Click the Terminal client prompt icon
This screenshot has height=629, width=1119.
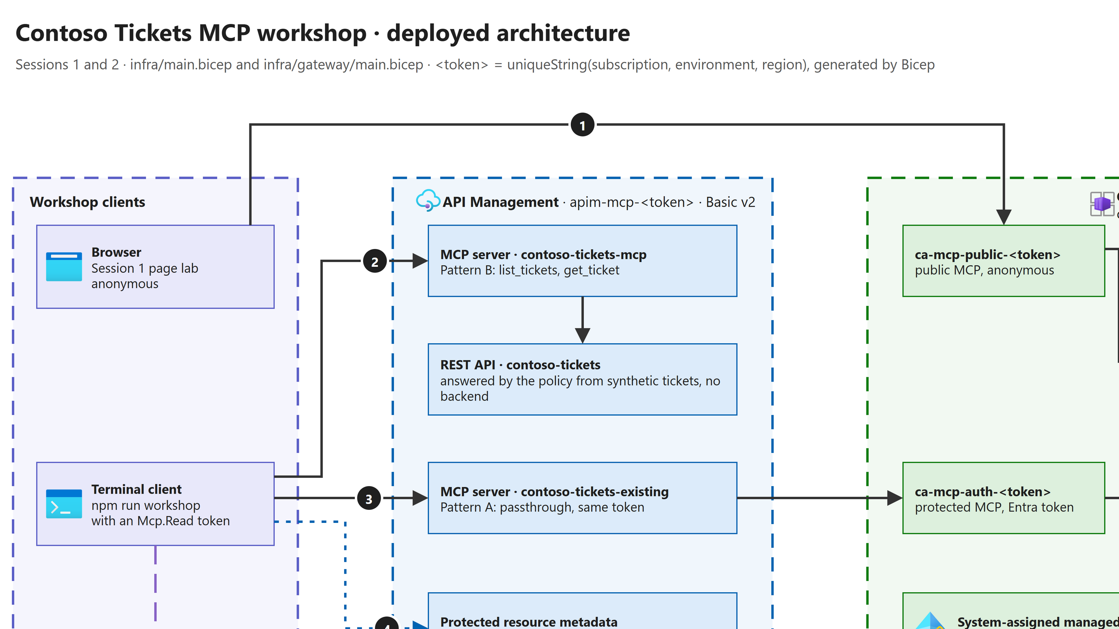point(64,504)
